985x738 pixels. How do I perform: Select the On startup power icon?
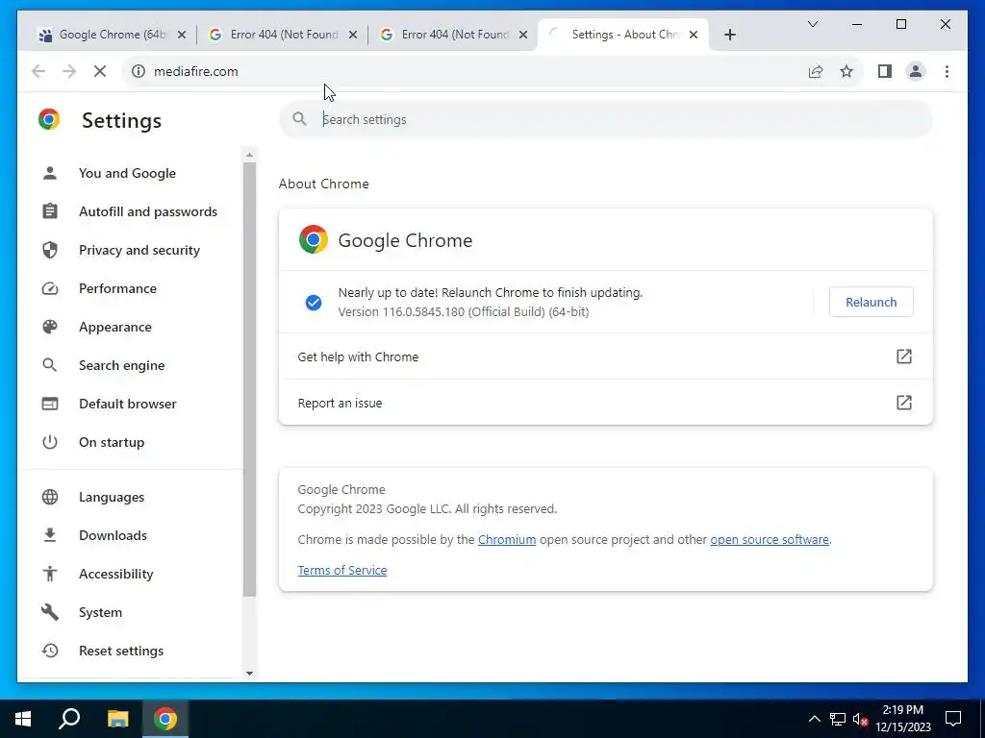(x=50, y=442)
